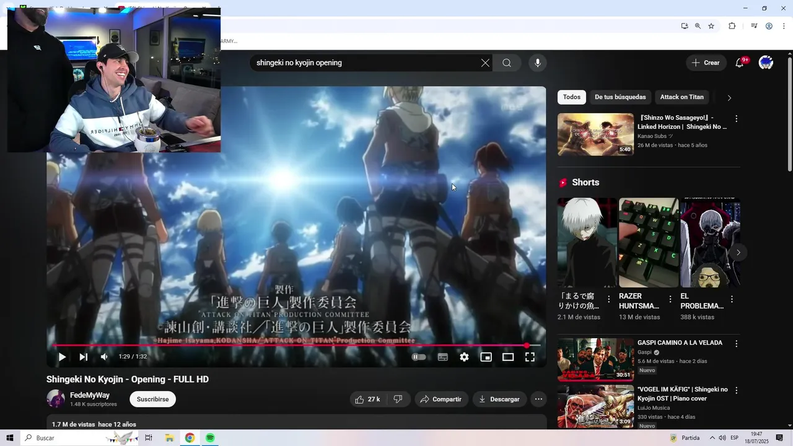Open the GASPI CAMINO A LA VELADA thumbnail
Image resolution: width=793 pixels, height=446 pixels.
click(x=595, y=359)
